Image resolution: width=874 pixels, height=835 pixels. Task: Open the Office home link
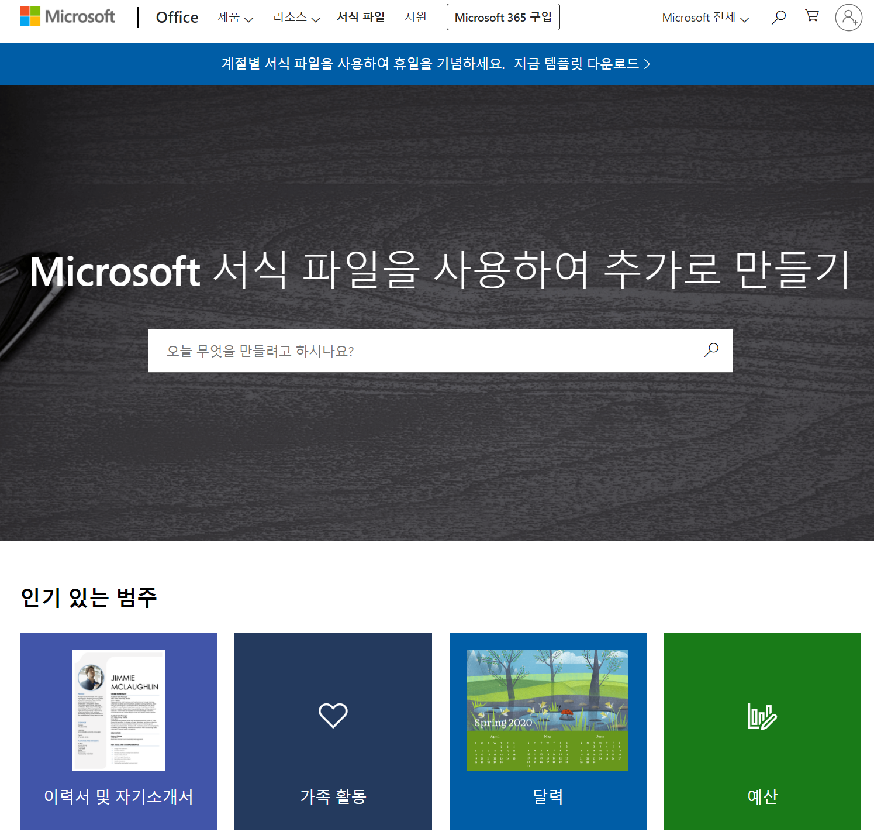[177, 18]
